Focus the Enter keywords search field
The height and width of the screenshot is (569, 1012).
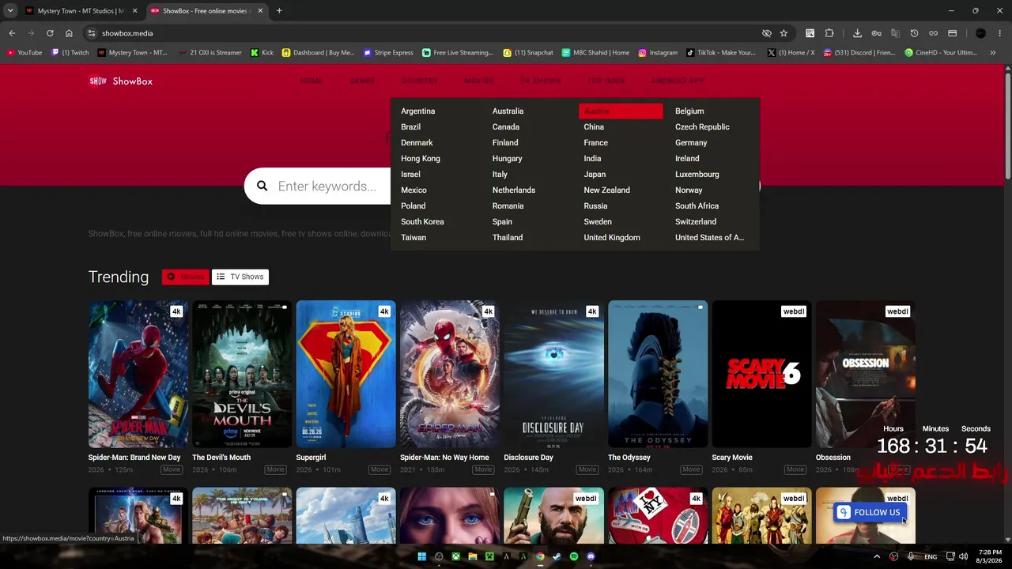(x=327, y=187)
